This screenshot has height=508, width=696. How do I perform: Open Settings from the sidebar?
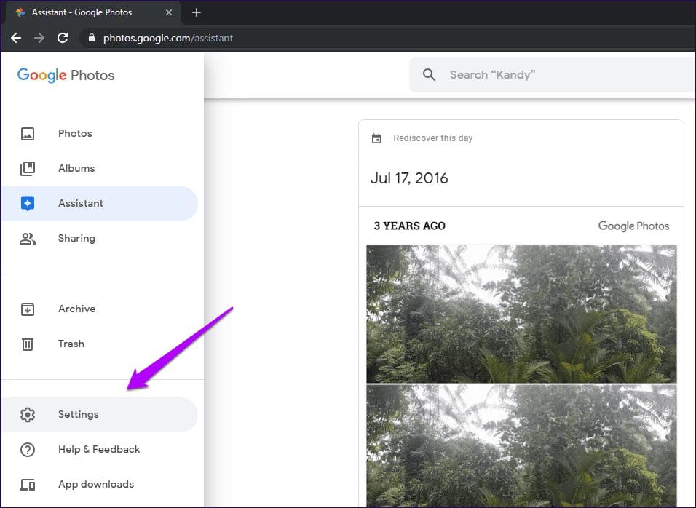pyautogui.click(x=100, y=415)
